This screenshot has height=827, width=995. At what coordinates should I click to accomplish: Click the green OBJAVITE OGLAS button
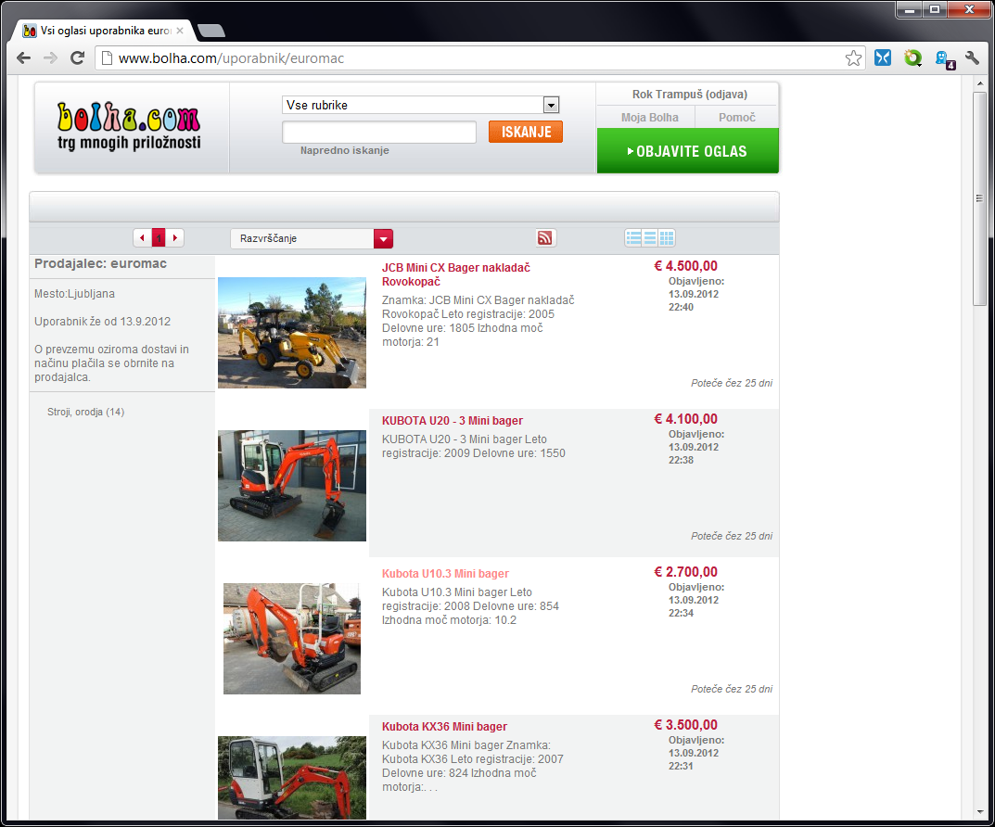(687, 151)
